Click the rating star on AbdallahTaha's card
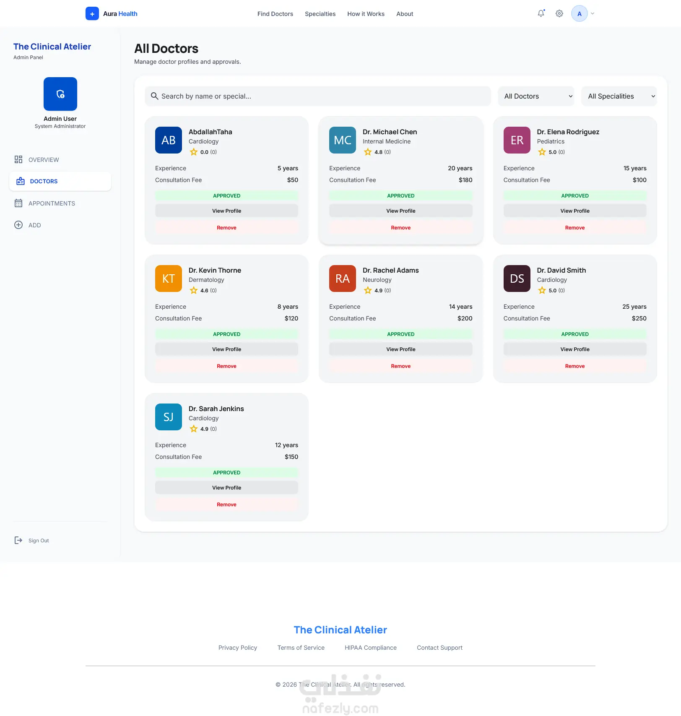This screenshot has height=716, width=681. pyautogui.click(x=194, y=152)
